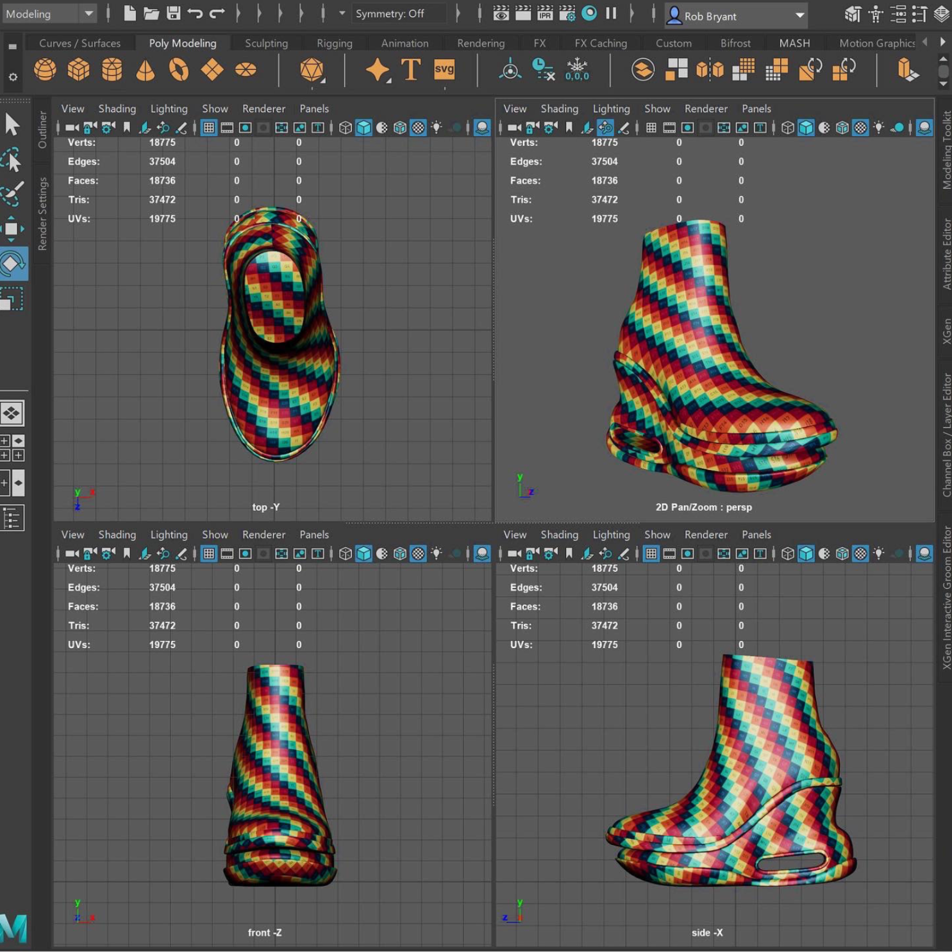Viewport: 952px width, 952px height.
Task: Click the Save scene icon
Action: pos(173,13)
